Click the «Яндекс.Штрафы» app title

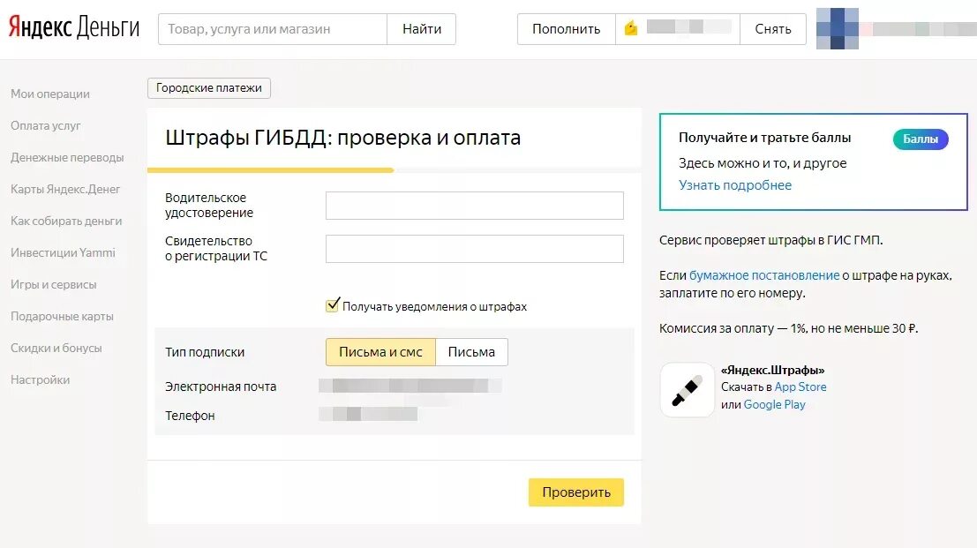[x=772, y=370]
